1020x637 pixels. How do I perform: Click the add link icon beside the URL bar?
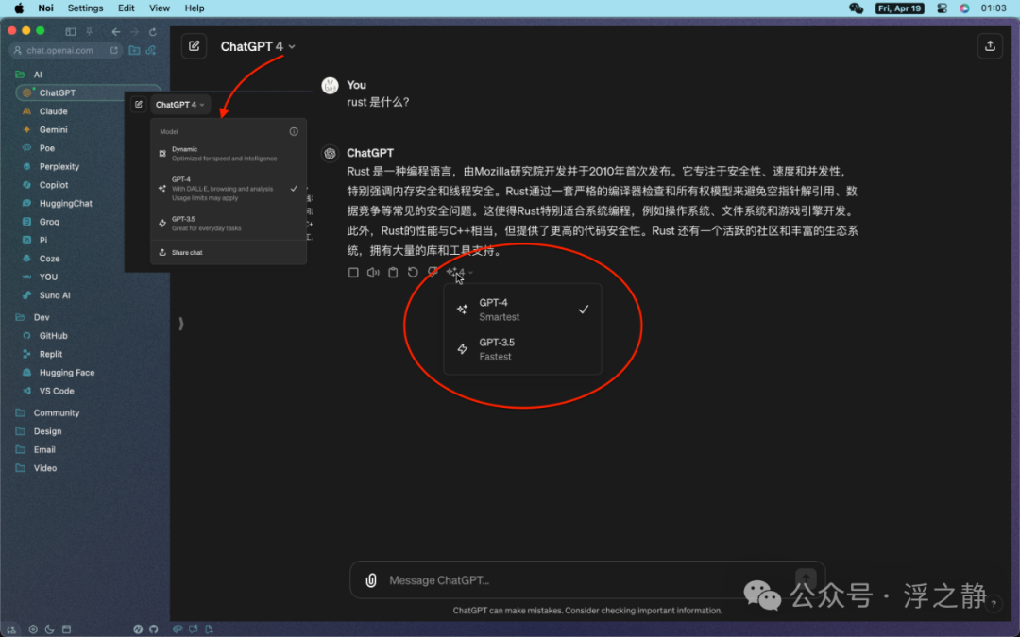151,50
